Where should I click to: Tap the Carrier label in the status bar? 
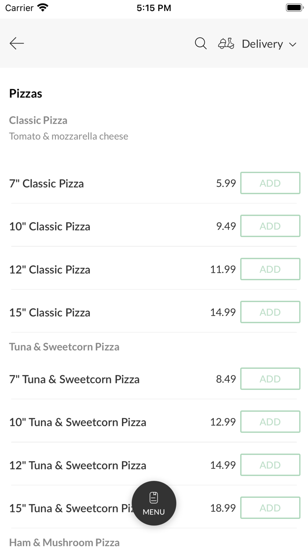coord(19,7)
